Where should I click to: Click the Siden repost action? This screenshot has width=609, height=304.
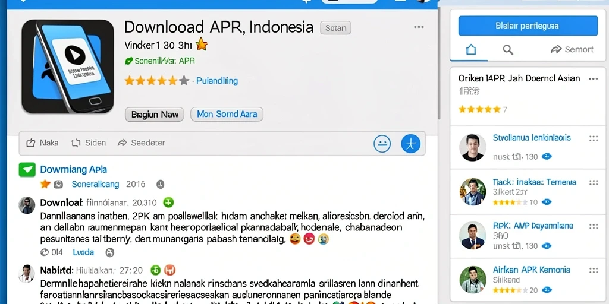pyautogui.click(x=89, y=142)
